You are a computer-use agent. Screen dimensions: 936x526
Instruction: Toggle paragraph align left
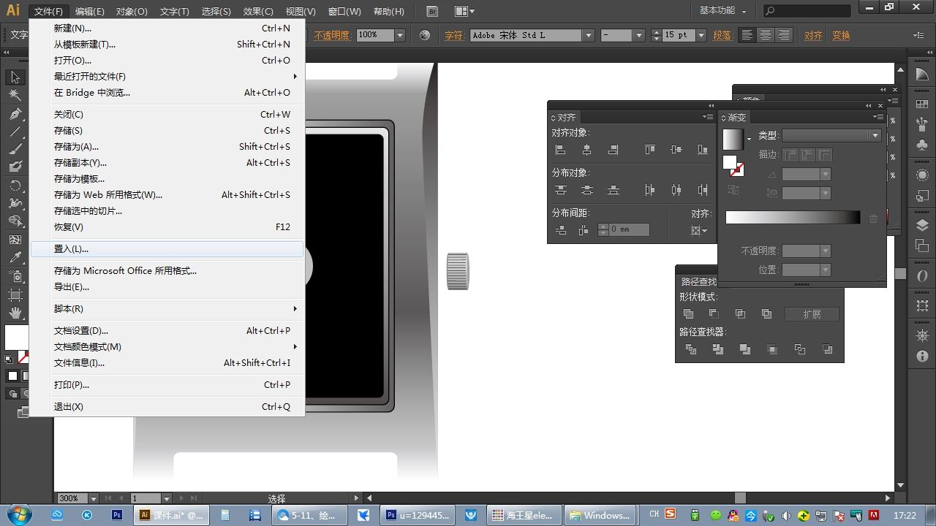coord(747,35)
